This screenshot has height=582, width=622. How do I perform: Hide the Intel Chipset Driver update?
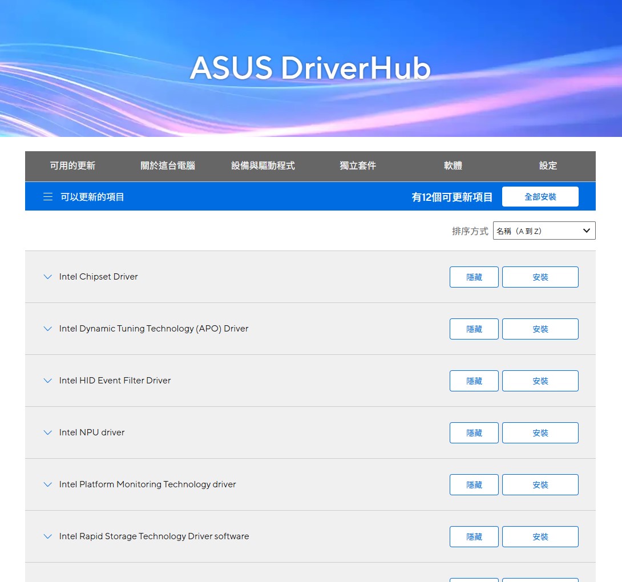474,277
